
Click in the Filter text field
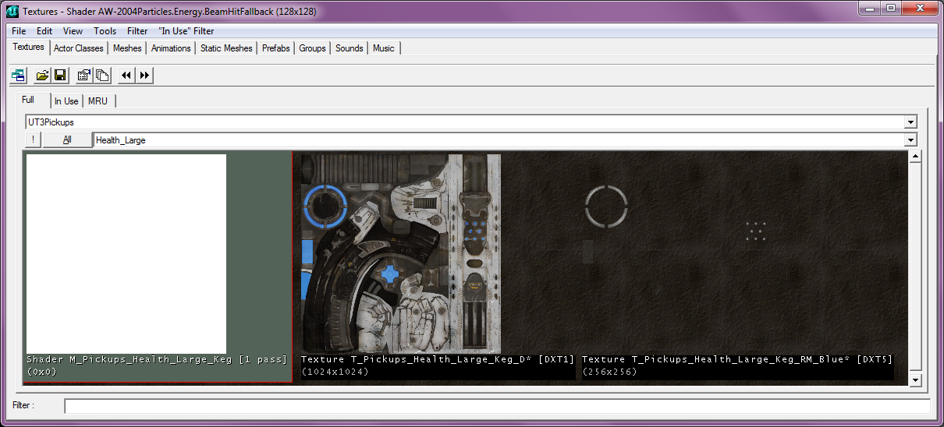[x=497, y=406]
